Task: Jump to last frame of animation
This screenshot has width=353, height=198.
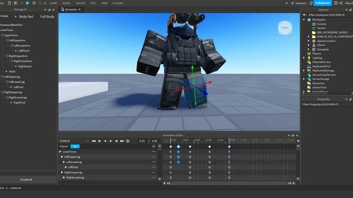Action: pos(122,141)
